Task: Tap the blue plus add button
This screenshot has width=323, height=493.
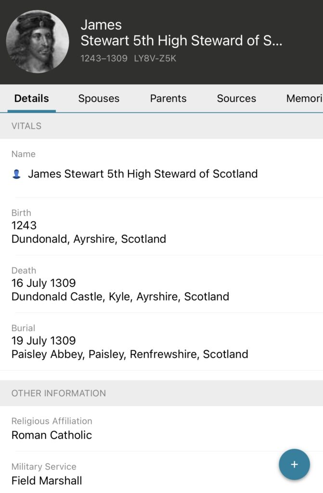Action: point(294,465)
